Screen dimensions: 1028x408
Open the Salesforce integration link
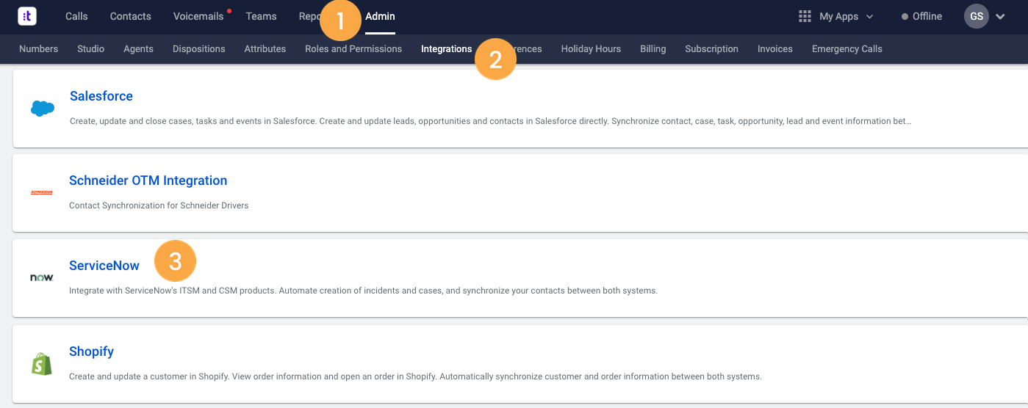click(101, 96)
